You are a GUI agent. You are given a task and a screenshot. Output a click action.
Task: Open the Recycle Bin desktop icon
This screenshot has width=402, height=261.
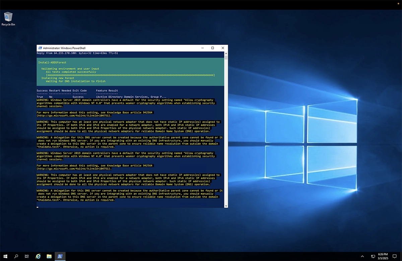tap(8, 19)
